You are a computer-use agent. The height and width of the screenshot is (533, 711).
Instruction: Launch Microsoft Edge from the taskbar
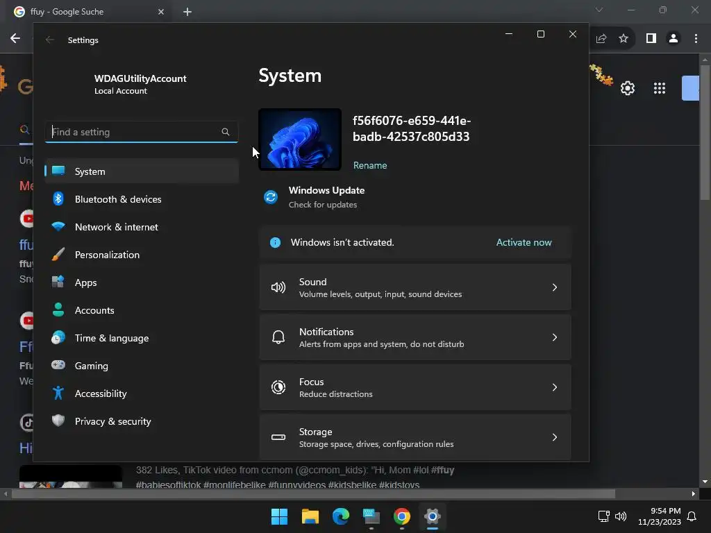pos(340,516)
